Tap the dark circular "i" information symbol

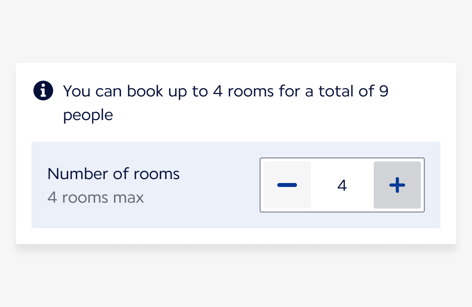43,91
